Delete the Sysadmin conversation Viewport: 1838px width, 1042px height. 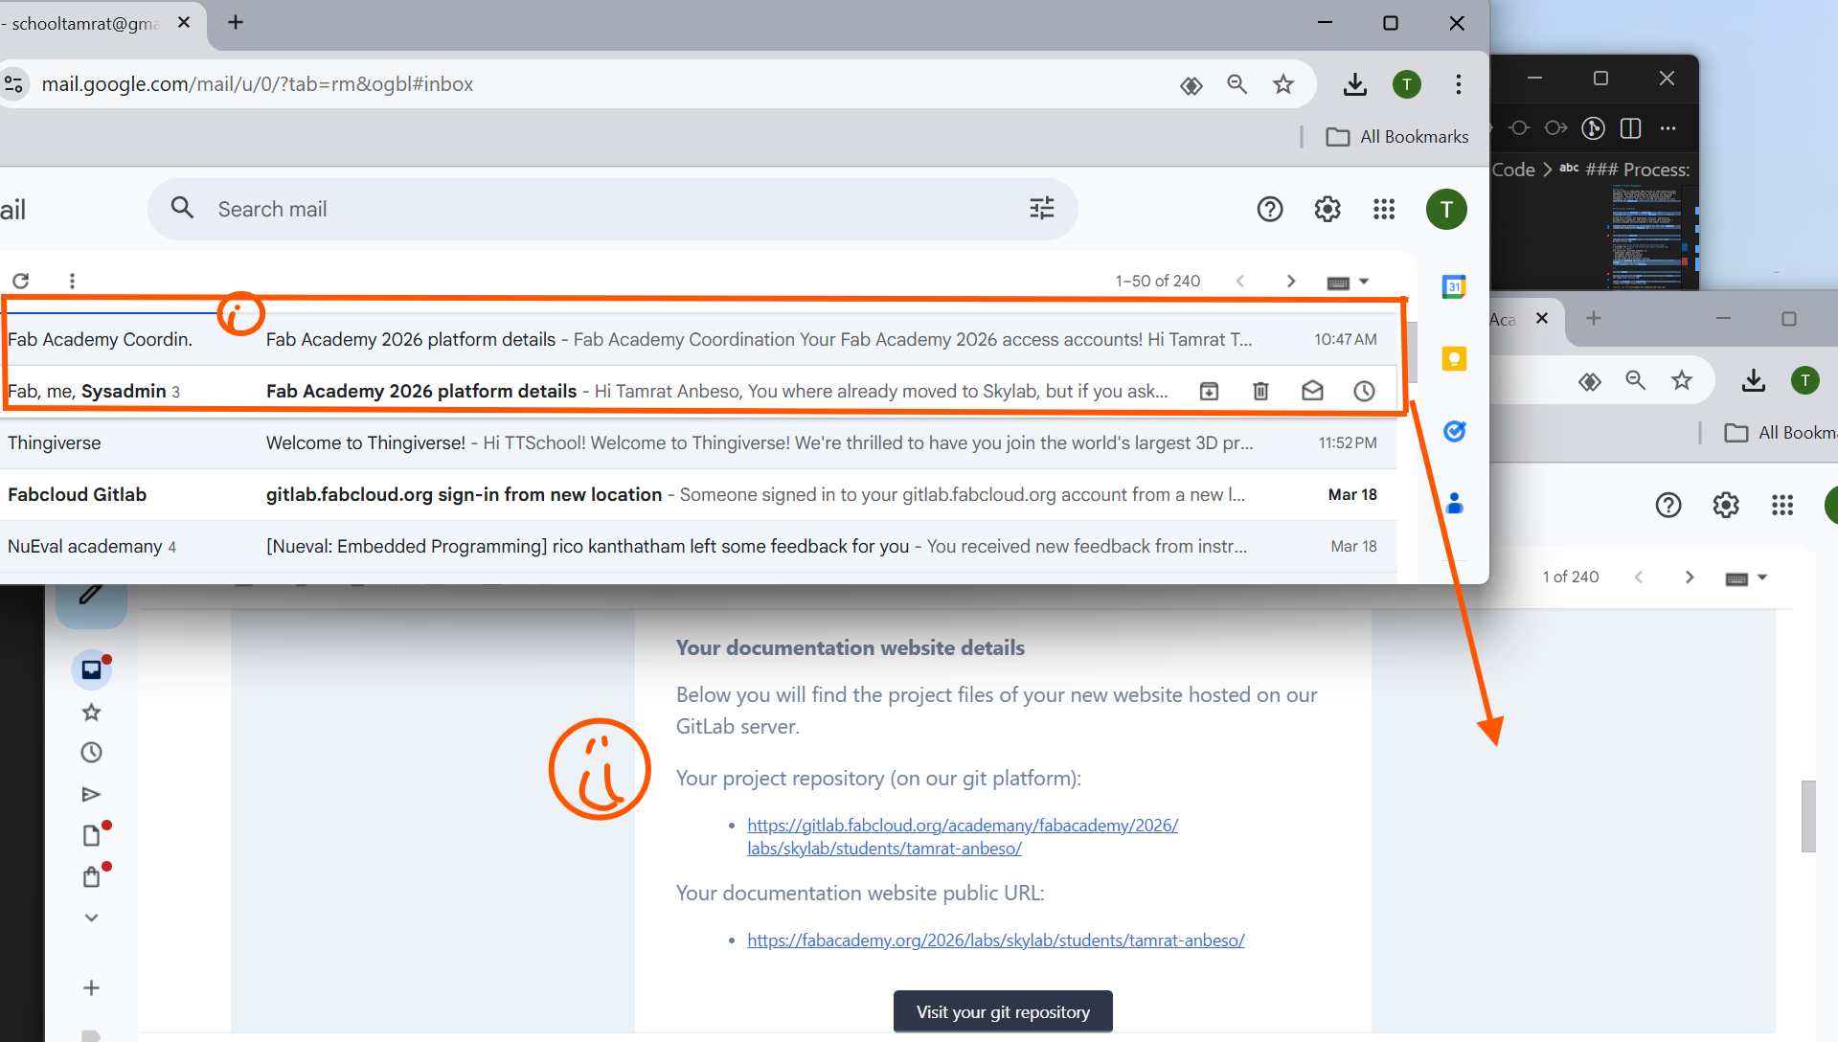1260,391
